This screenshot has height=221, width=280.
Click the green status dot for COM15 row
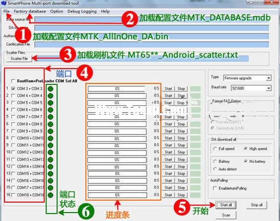(51, 174)
